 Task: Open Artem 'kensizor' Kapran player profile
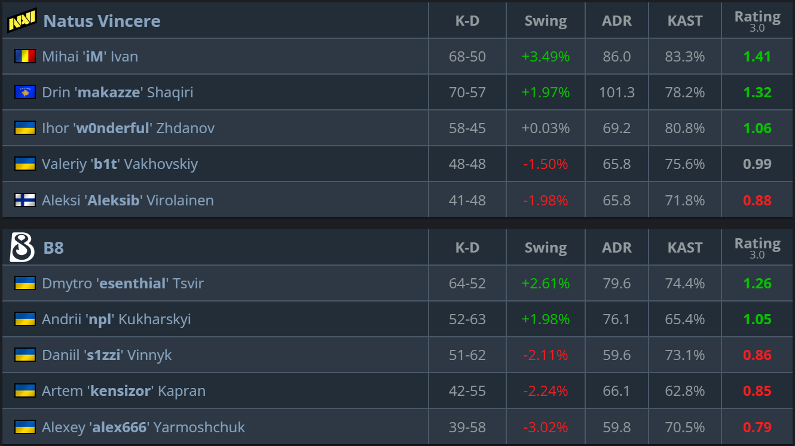coord(123,391)
